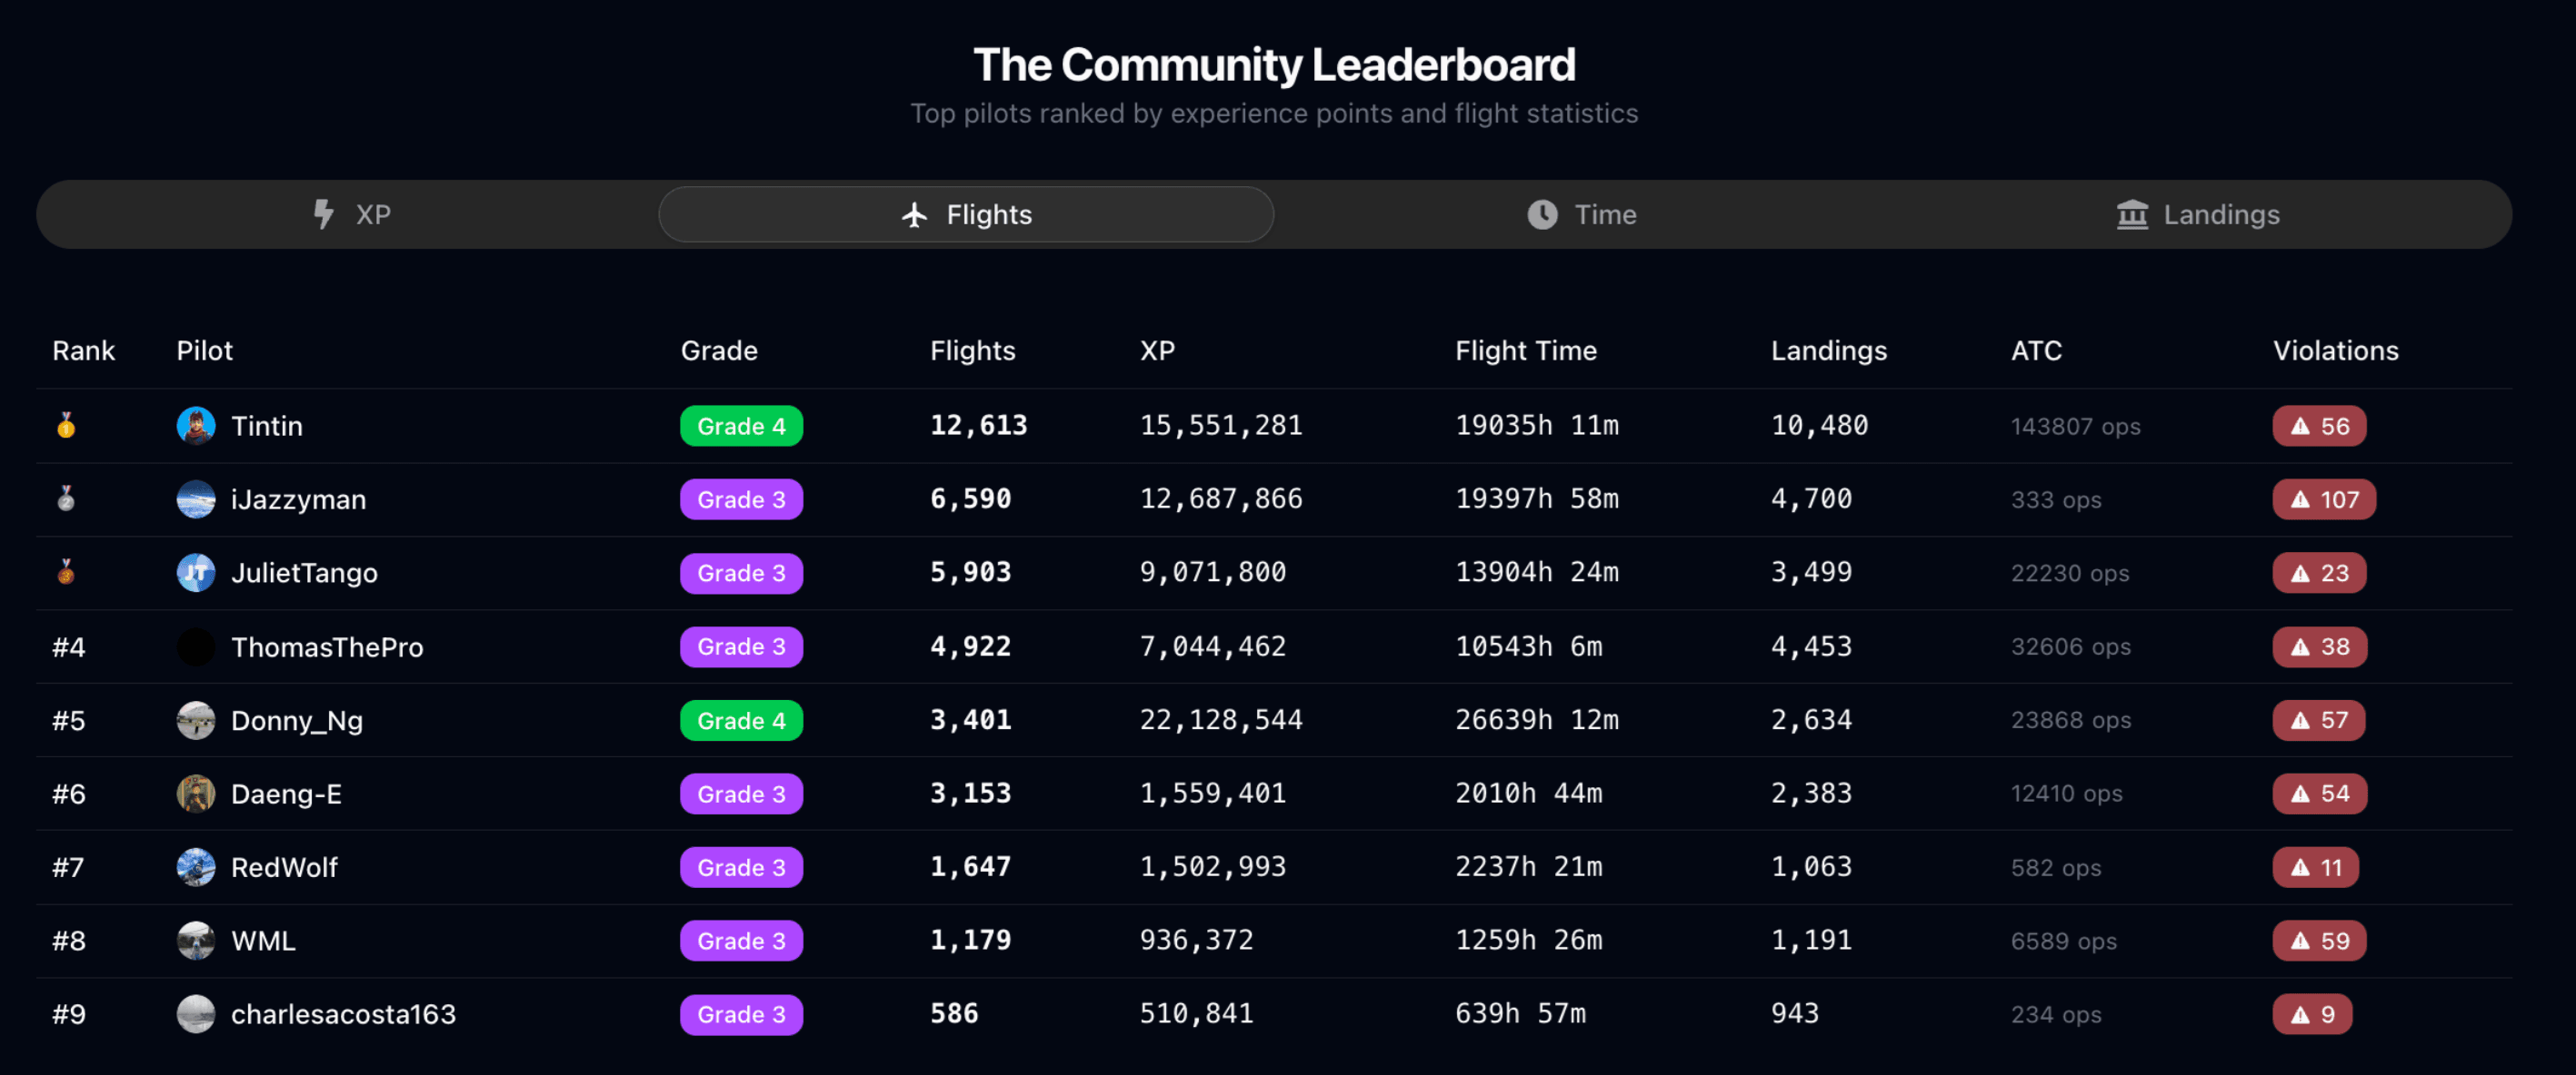Select the Time tab
Viewport: 2576px width, 1075px height.
1581,215
